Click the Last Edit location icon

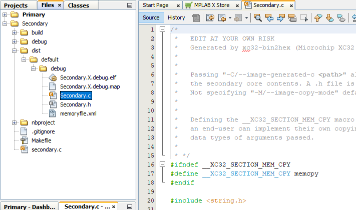[210, 18]
